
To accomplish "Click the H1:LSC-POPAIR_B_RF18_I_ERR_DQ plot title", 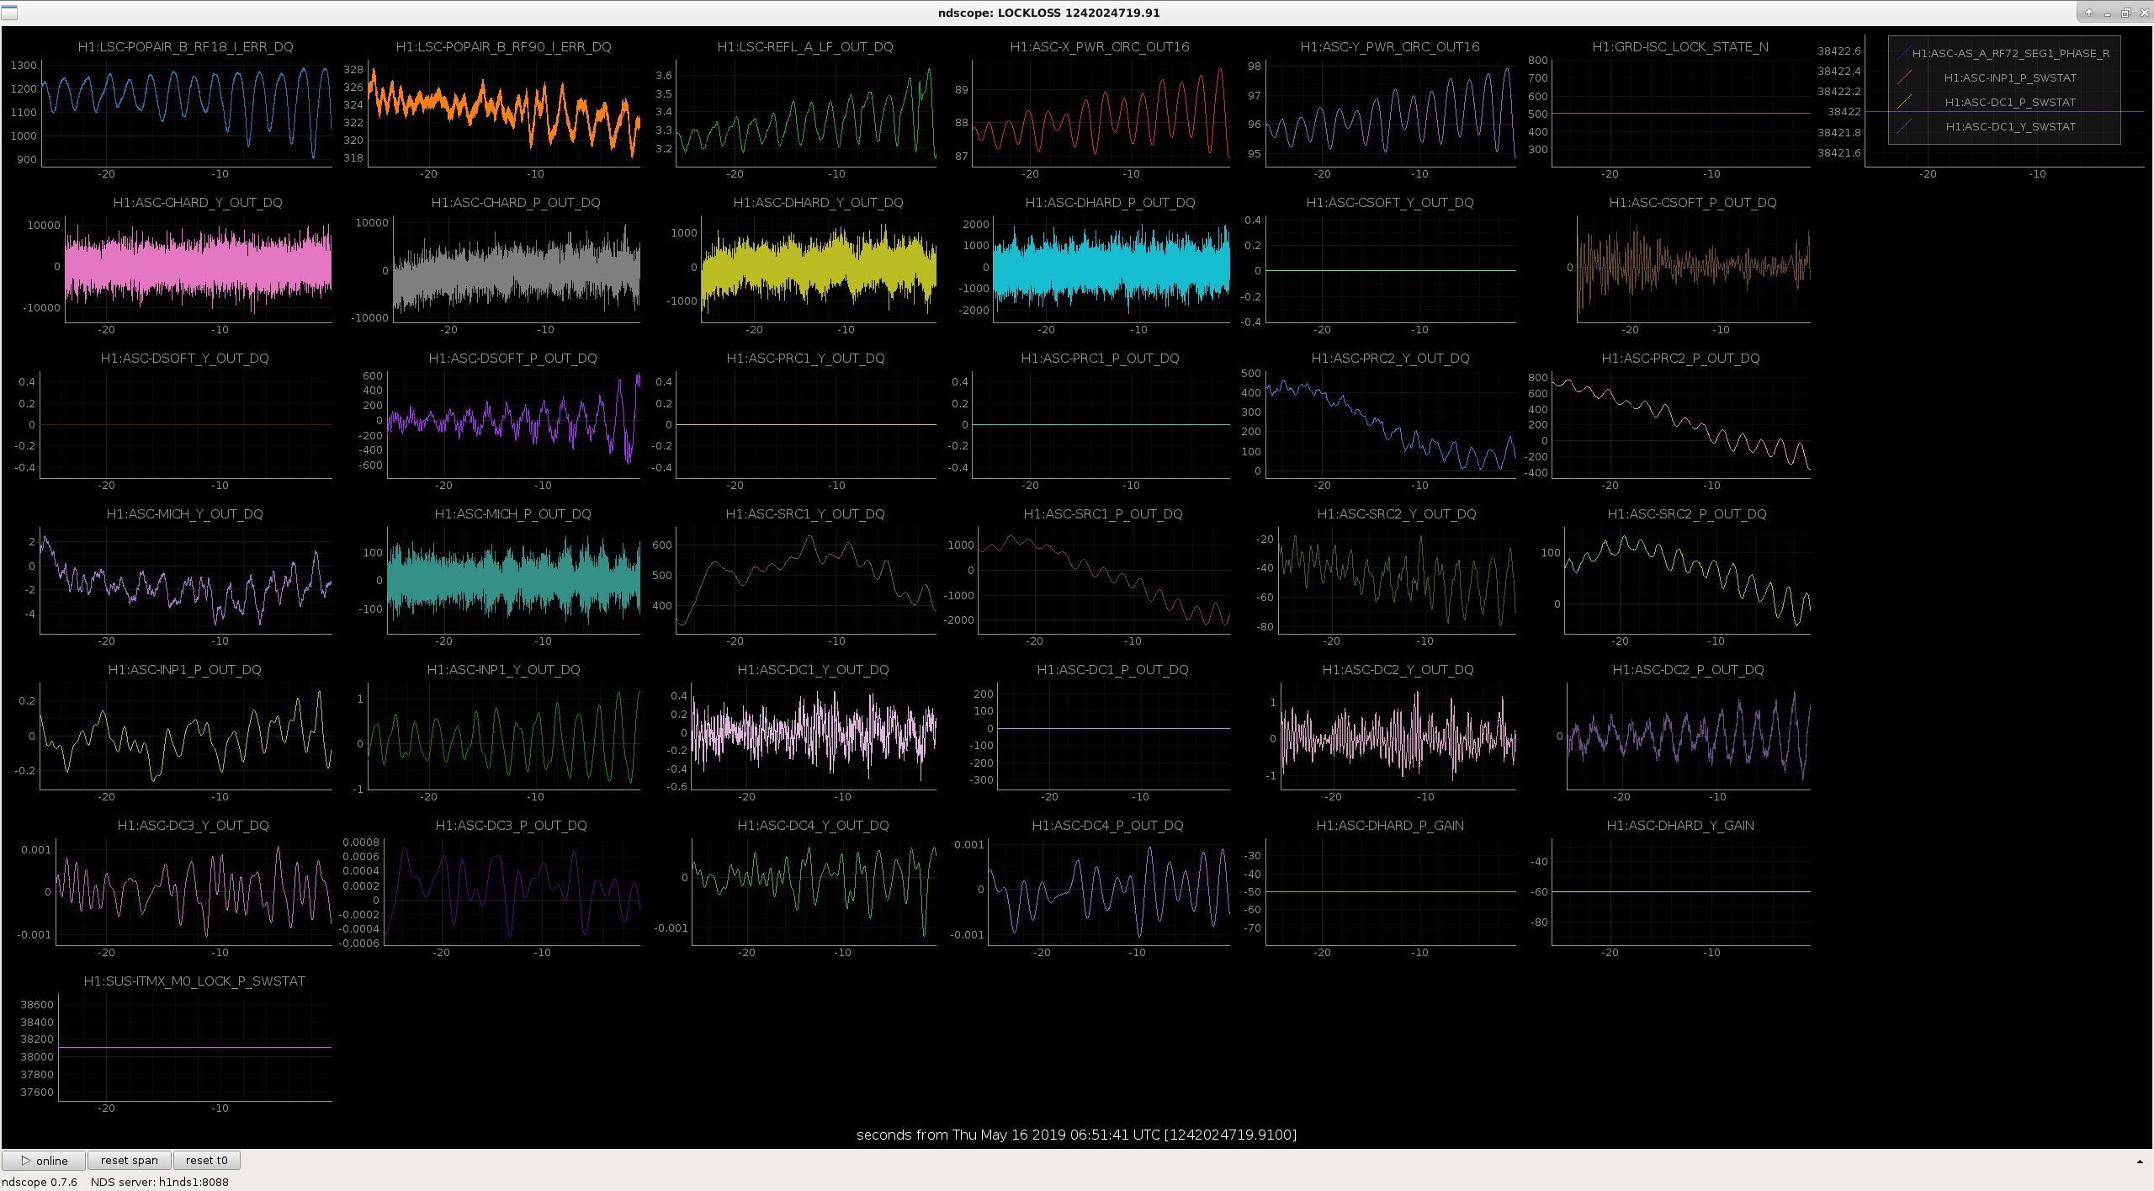I will pos(185,47).
